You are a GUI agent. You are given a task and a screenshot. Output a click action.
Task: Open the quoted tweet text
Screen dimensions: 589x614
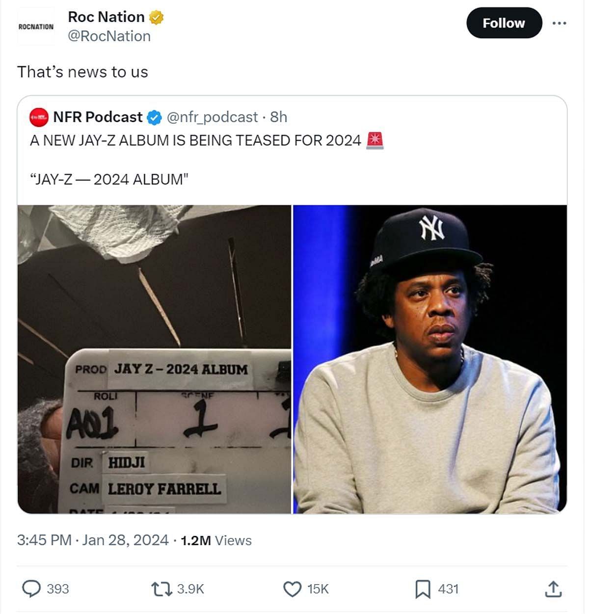click(x=195, y=141)
